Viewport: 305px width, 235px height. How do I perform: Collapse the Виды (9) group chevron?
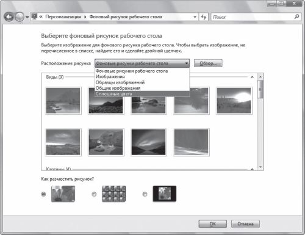(252, 77)
